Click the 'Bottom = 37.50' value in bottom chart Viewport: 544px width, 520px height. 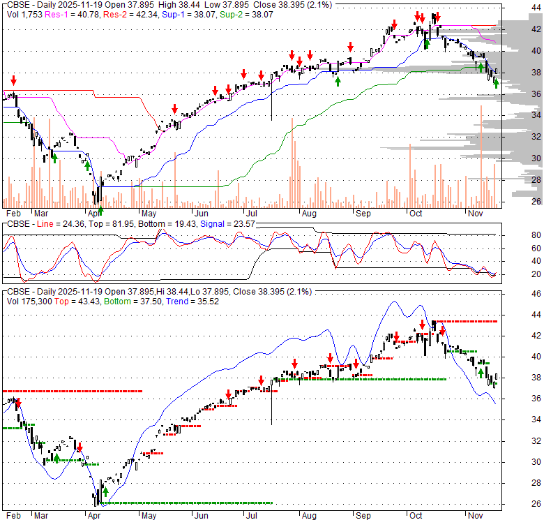click(133, 302)
